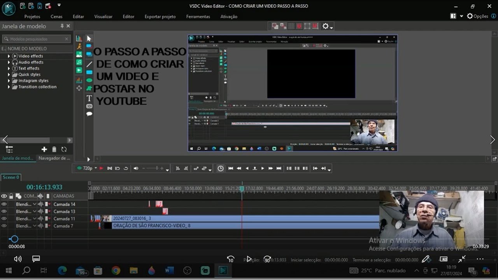Open the Projetos menu
This screenshot has height=280, width=498.
pos(32,17)
